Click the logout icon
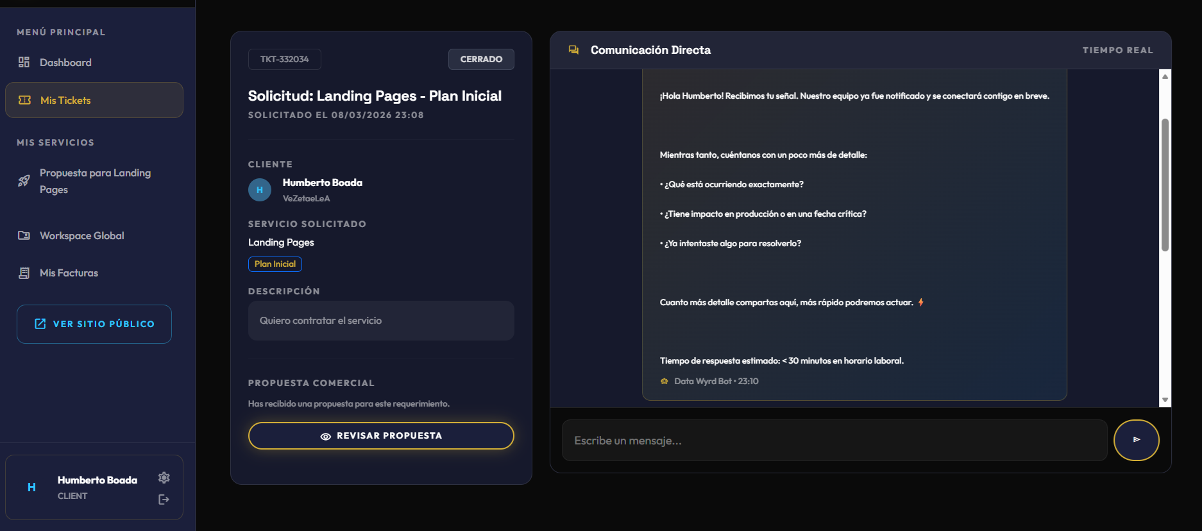The image size is (1202, 531). [x=164, y=499]
